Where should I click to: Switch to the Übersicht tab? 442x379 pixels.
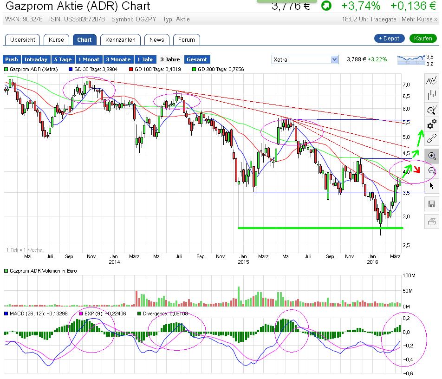[x=23, y=40]
